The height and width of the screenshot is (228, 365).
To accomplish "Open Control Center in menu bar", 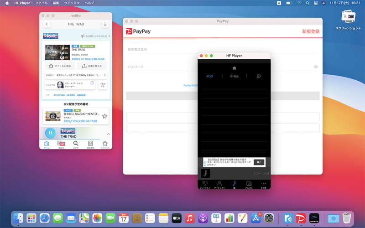I will (x=316, y=3).
